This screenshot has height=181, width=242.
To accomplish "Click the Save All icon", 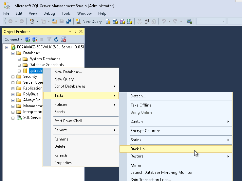I will pos(69,22).
